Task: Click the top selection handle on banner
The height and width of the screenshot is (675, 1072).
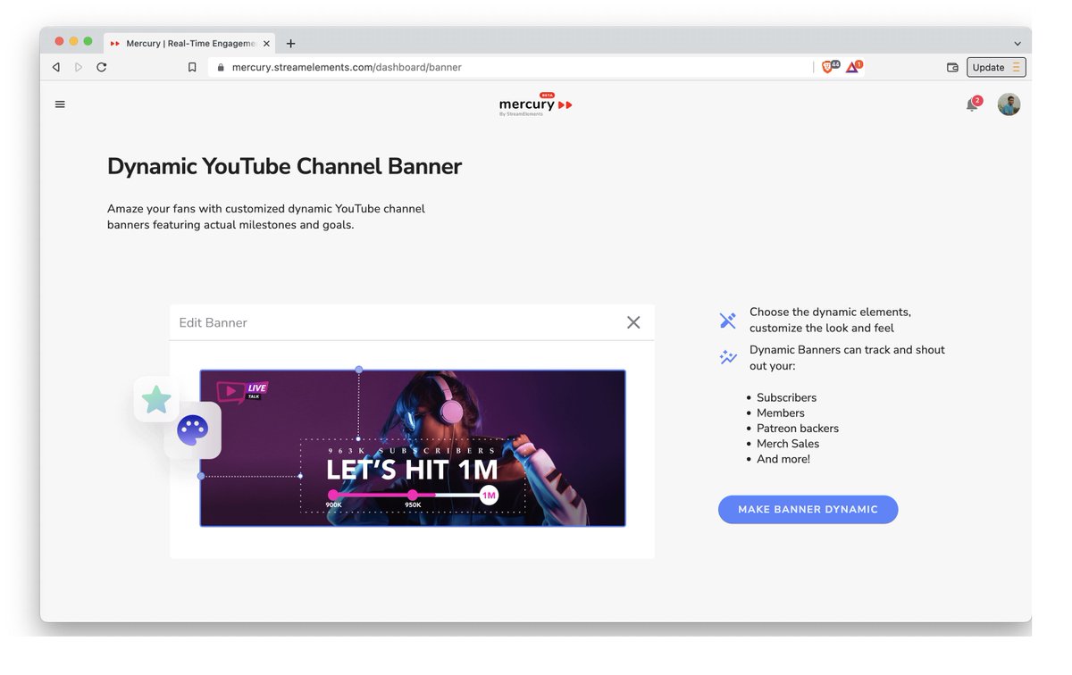Action: [359, 369]
